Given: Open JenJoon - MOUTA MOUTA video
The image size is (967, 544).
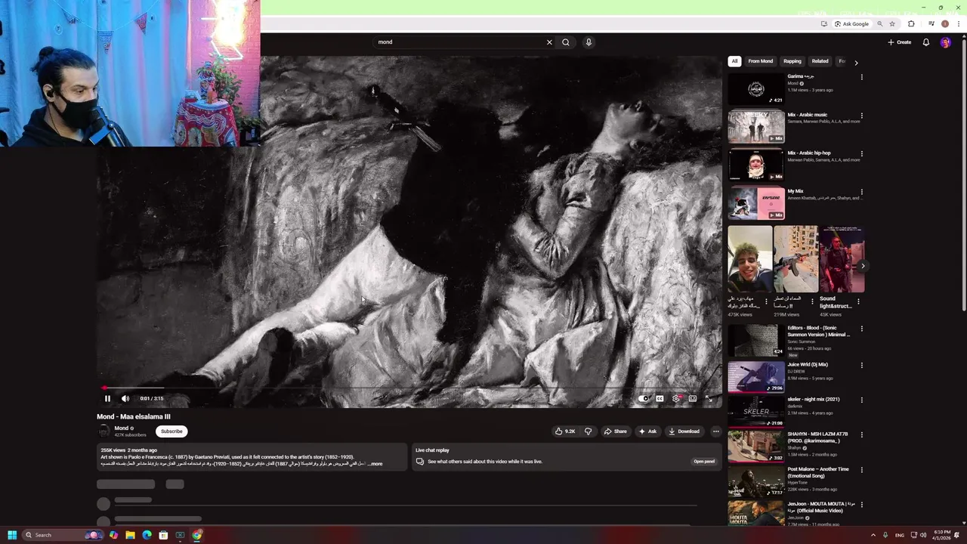Looking at the screenshot, I should point(756,514).
